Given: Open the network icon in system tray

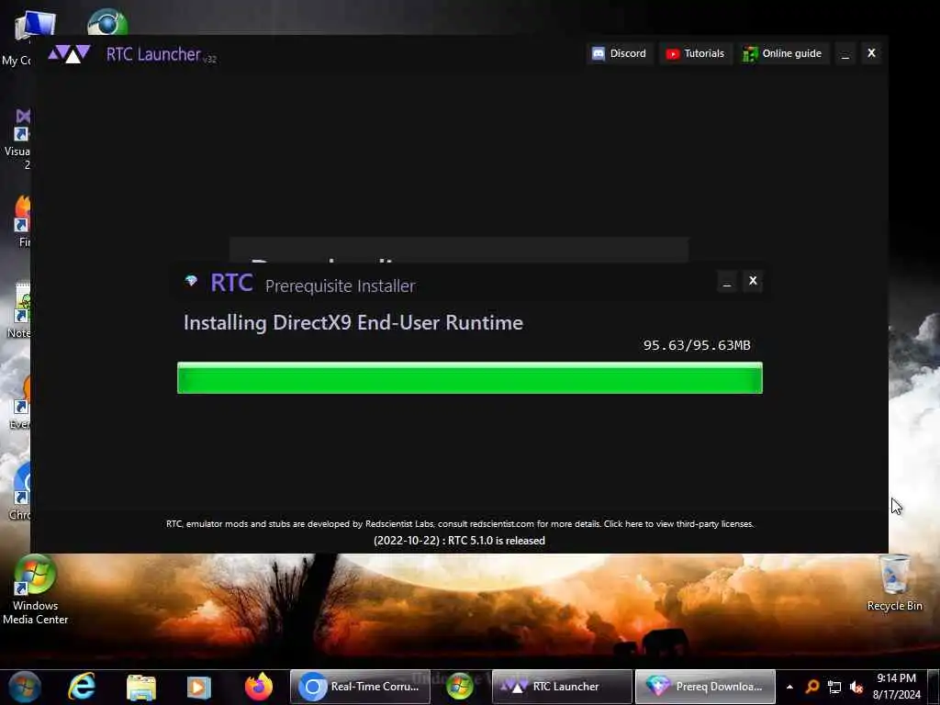Looking at the screenshot, I should (834, 687).
